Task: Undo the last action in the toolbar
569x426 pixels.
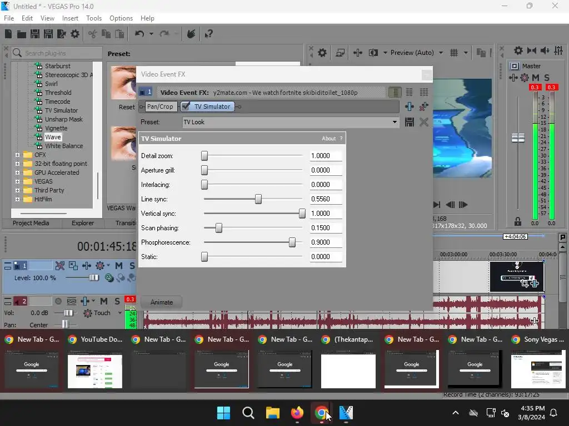Action: click(x=139, y=34)
